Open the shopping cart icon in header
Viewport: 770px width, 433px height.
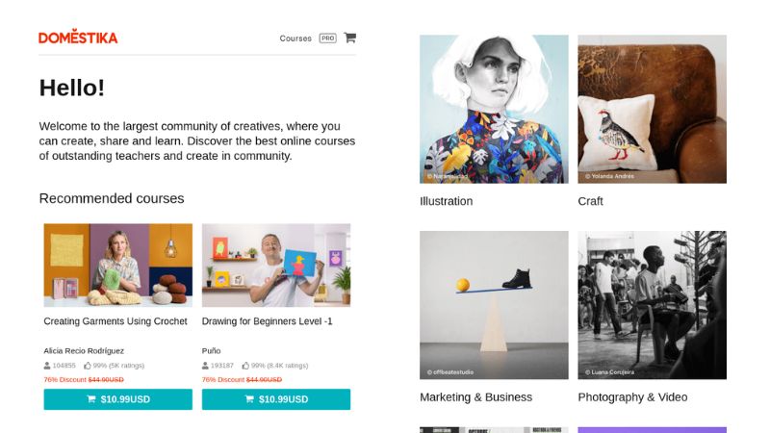point(349,38)
